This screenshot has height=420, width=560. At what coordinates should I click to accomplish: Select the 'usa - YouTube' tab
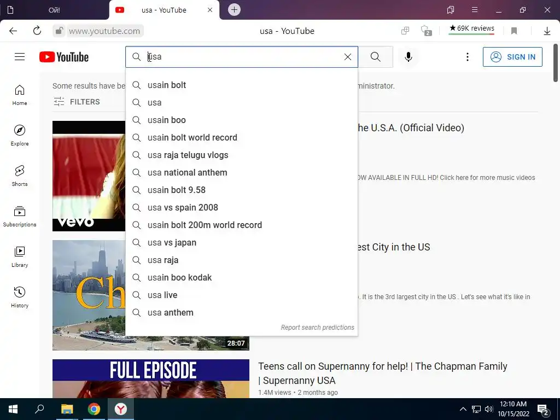tap(164, 10)
